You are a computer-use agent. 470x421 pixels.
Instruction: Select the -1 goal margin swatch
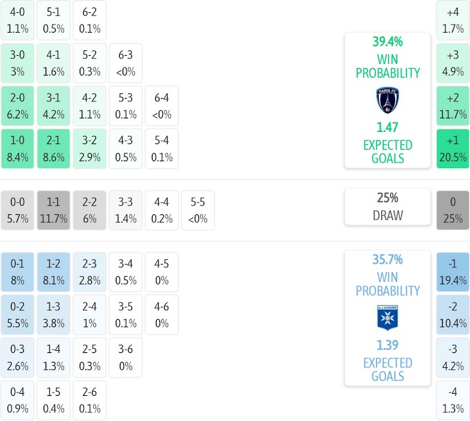point(453,271)
